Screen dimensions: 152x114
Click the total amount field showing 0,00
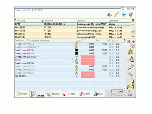tap(117, 92)
